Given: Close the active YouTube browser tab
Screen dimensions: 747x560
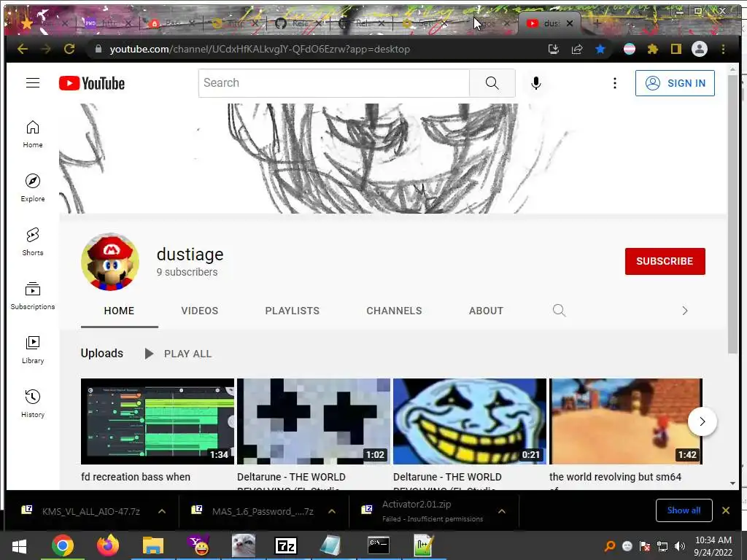Looking at the screenshot, I should click(x=569, y=23).
